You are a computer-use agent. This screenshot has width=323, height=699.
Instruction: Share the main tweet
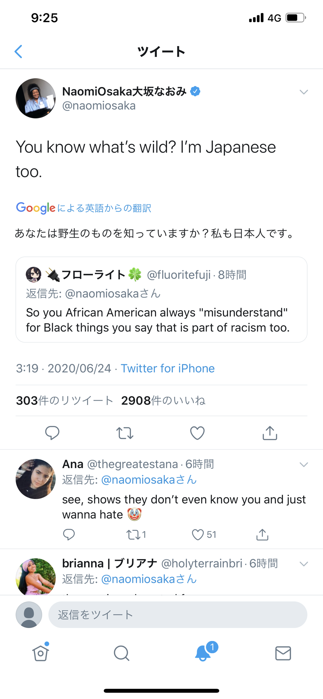(270, 433)
